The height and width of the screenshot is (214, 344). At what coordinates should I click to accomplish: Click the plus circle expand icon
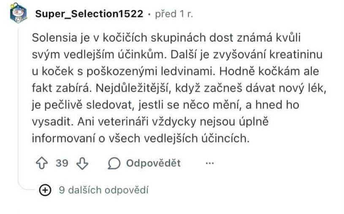click(x=45, y=190)
